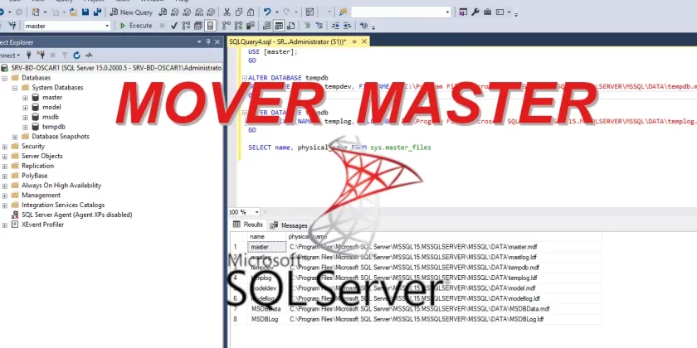The height and width of the screenshot is (348, 697).
Task: Click the New Query toolbar button
Action: pyautogui.click(x=131, y=12)
